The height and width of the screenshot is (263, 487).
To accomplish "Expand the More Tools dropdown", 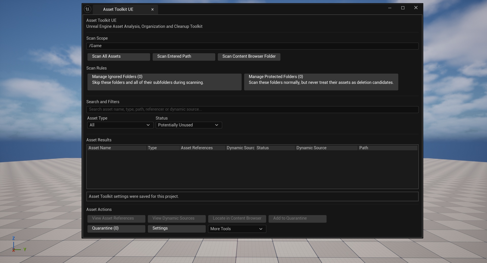I will tap(237, 229).
